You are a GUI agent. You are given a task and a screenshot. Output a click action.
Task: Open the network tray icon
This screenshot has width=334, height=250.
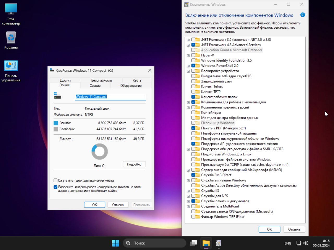(x=299, y=243)
